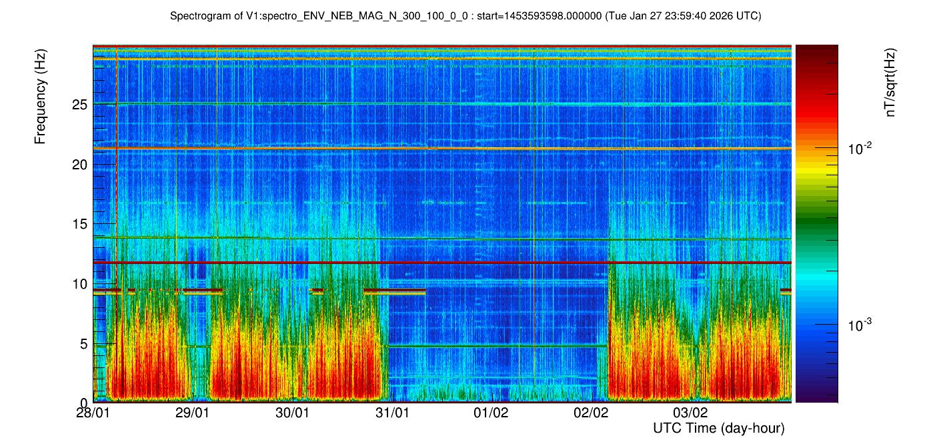The image size is (931, 448).
Task: Click the 5 Hz frequency tick label
Action: coord(84,344)
